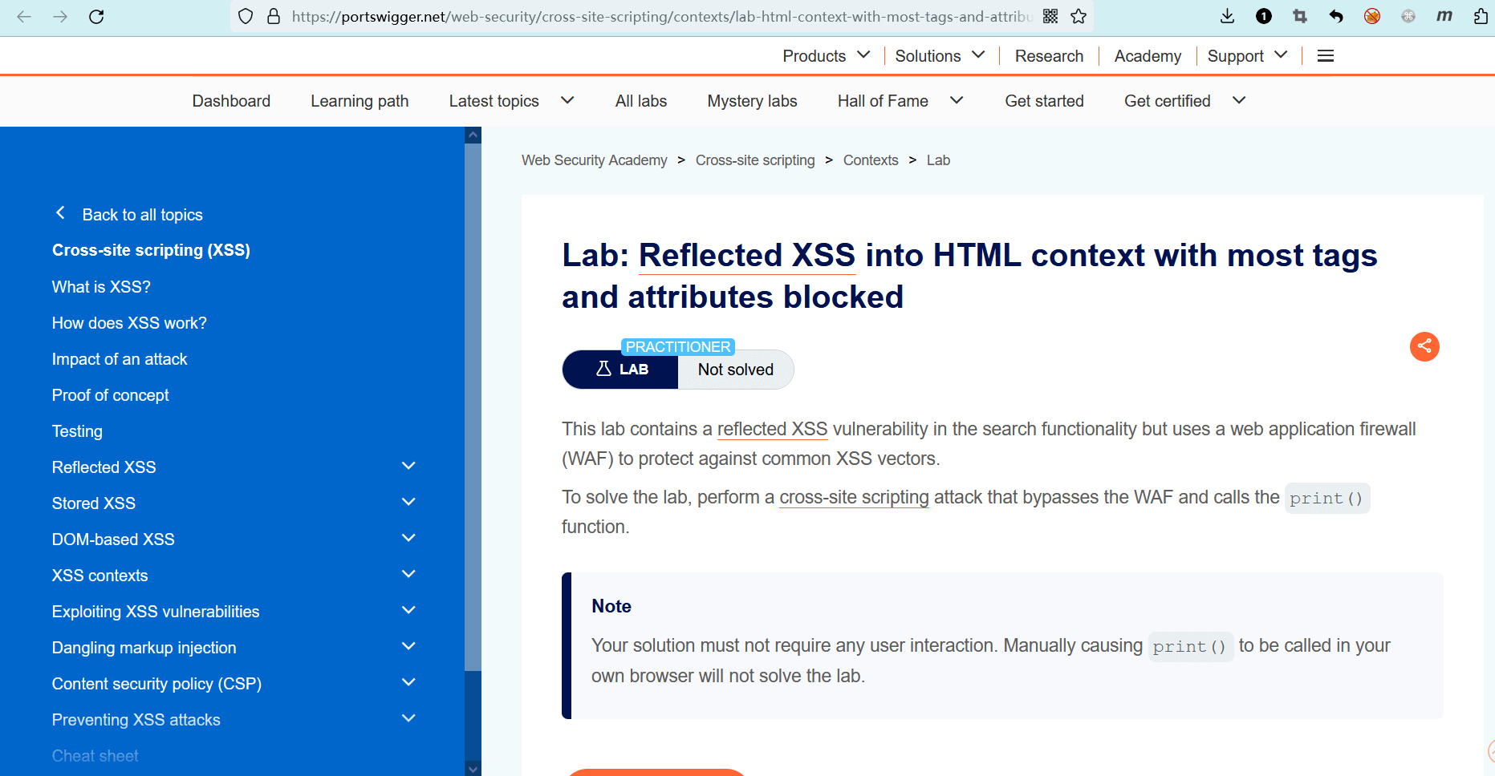Expand Exploiting XSS vulnerabilities section
1495x776 pixels.
pyautogui.click(x=408, y=611)
